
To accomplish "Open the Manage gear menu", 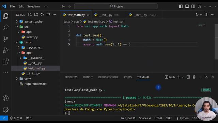I will click(x=5, y=110).
